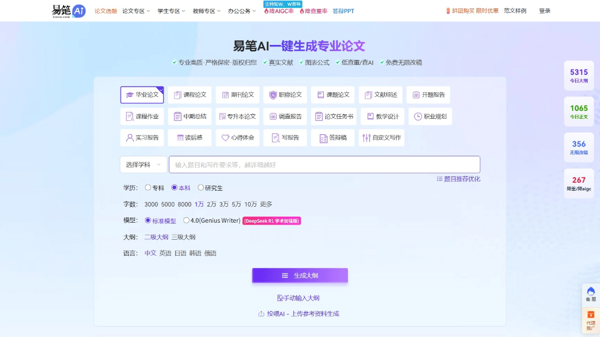Select the 课程作业 icon
Image resolution: width=600 pixels, height=337 pixels.
tap(129, 116)
